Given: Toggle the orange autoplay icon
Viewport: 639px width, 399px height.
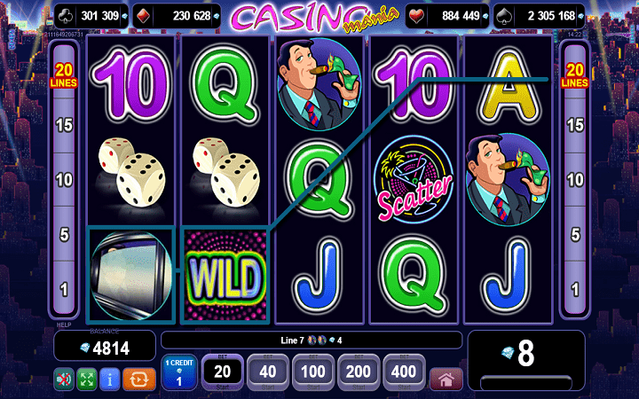Looking at the screenshot, I should pos(139,379).
